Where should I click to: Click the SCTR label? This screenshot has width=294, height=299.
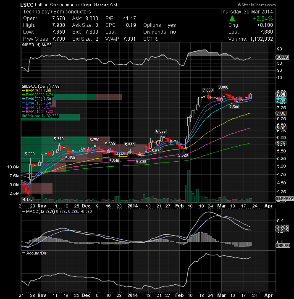151,39
